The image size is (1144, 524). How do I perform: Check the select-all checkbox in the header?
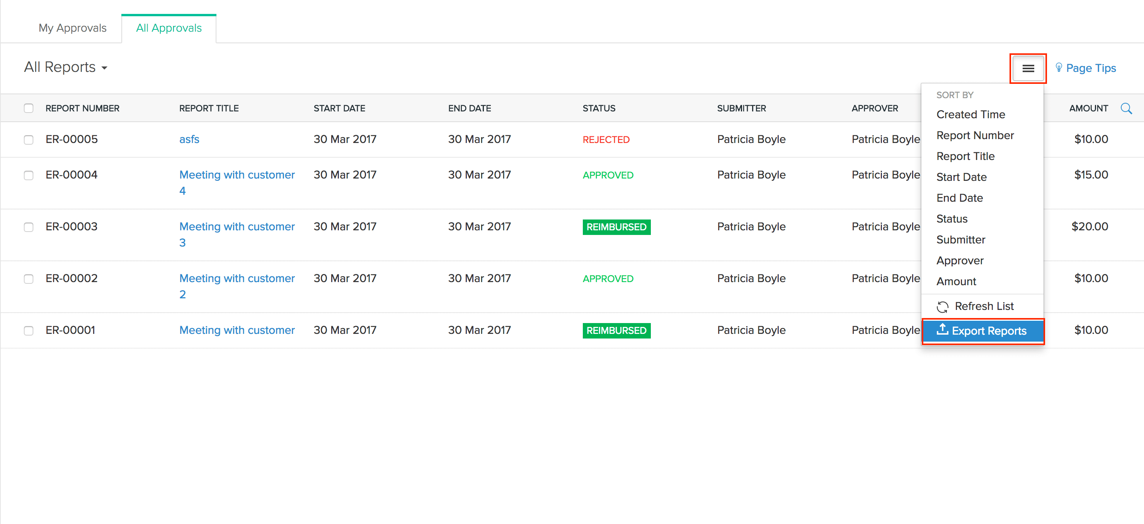(29, 107)
